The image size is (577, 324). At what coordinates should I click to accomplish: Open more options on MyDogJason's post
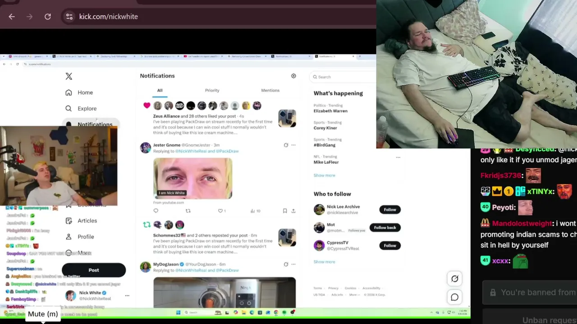tap(293, 264)
